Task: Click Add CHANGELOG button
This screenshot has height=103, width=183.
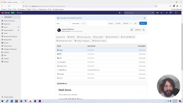Action: coord(112,37)
